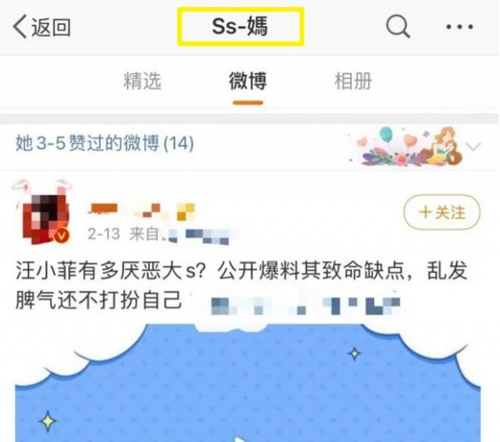This screenshot has height=442, width=500.
Task: Open the search magnifier icon
Action: tap(398, 27)
